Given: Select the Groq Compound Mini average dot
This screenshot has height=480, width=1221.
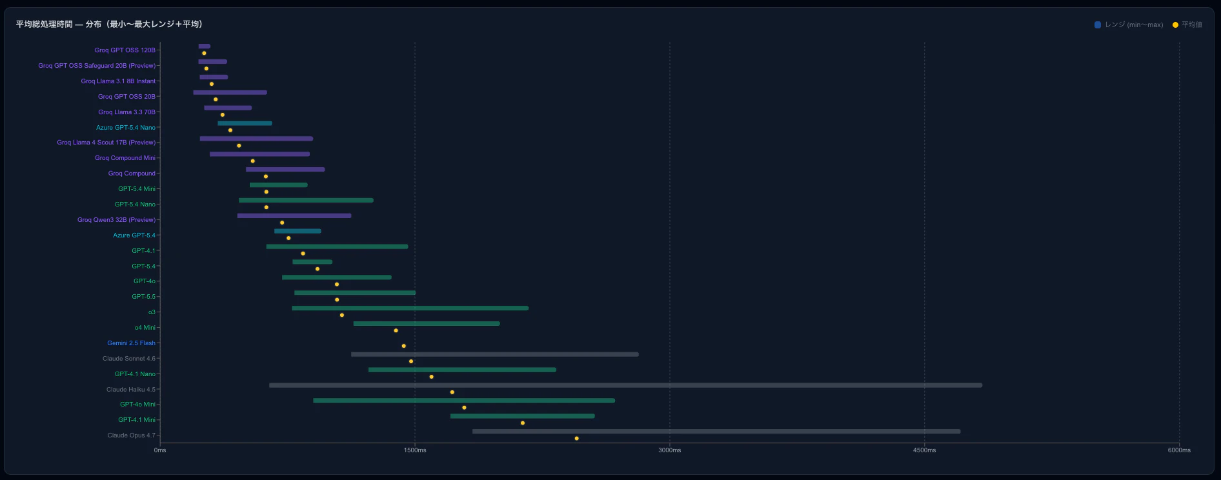Looking at the screenshot, I should click(253, 161).
